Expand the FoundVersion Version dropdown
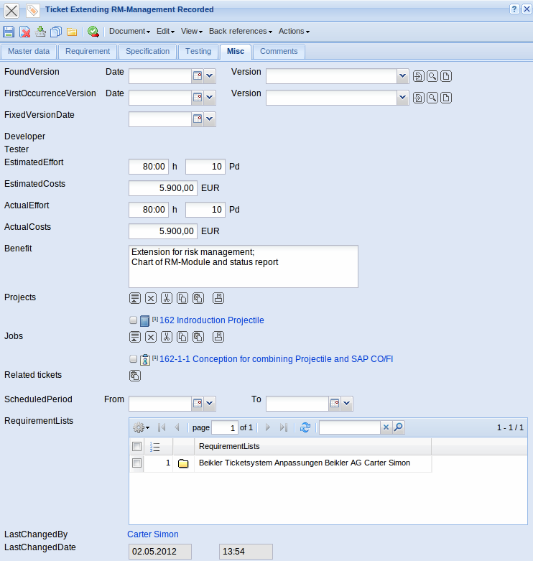Screen dimensions: 533x561 pos(403,76)
